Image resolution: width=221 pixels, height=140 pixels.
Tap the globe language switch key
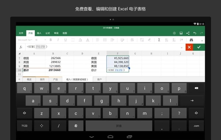point(76,126)
